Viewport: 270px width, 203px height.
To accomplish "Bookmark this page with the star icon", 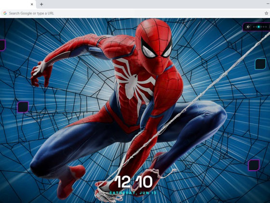I will click(x=266, y=14).
